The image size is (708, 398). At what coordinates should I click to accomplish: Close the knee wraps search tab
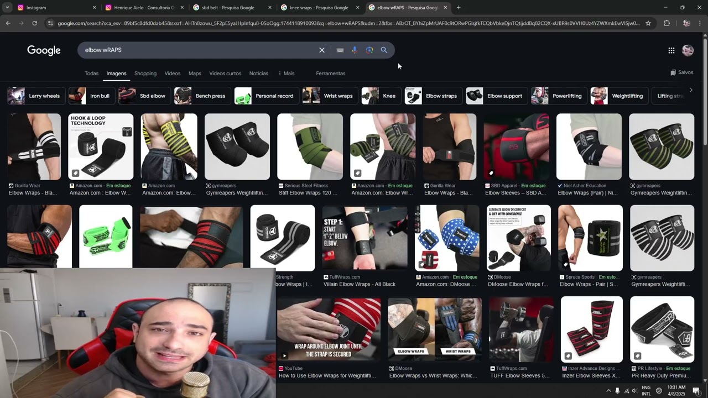click(x=357, y=8)
